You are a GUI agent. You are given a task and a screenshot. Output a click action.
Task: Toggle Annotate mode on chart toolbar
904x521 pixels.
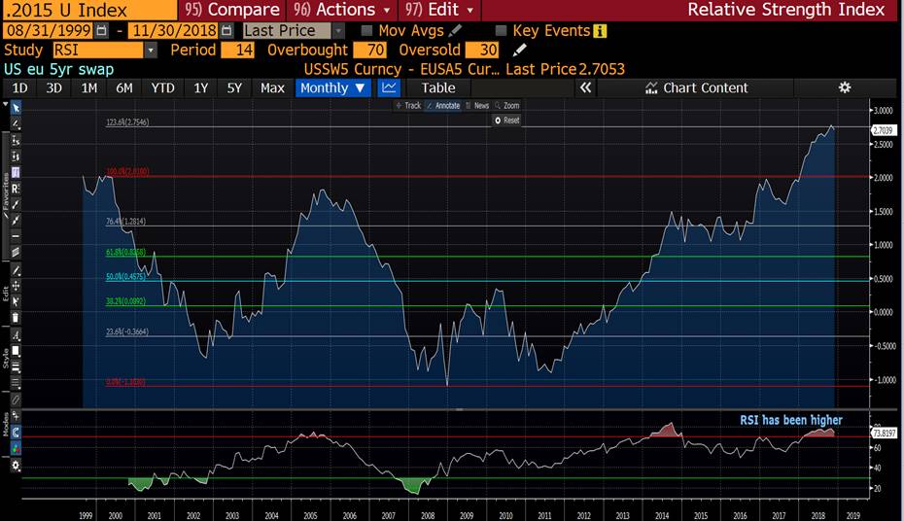pyautogui.click(x=443, y=105)
